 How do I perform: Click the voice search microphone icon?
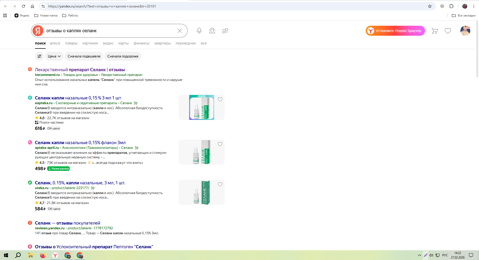(x=199, y=31)
